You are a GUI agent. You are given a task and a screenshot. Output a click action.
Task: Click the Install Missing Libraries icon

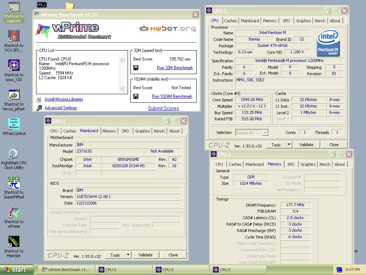pos(39,100)
